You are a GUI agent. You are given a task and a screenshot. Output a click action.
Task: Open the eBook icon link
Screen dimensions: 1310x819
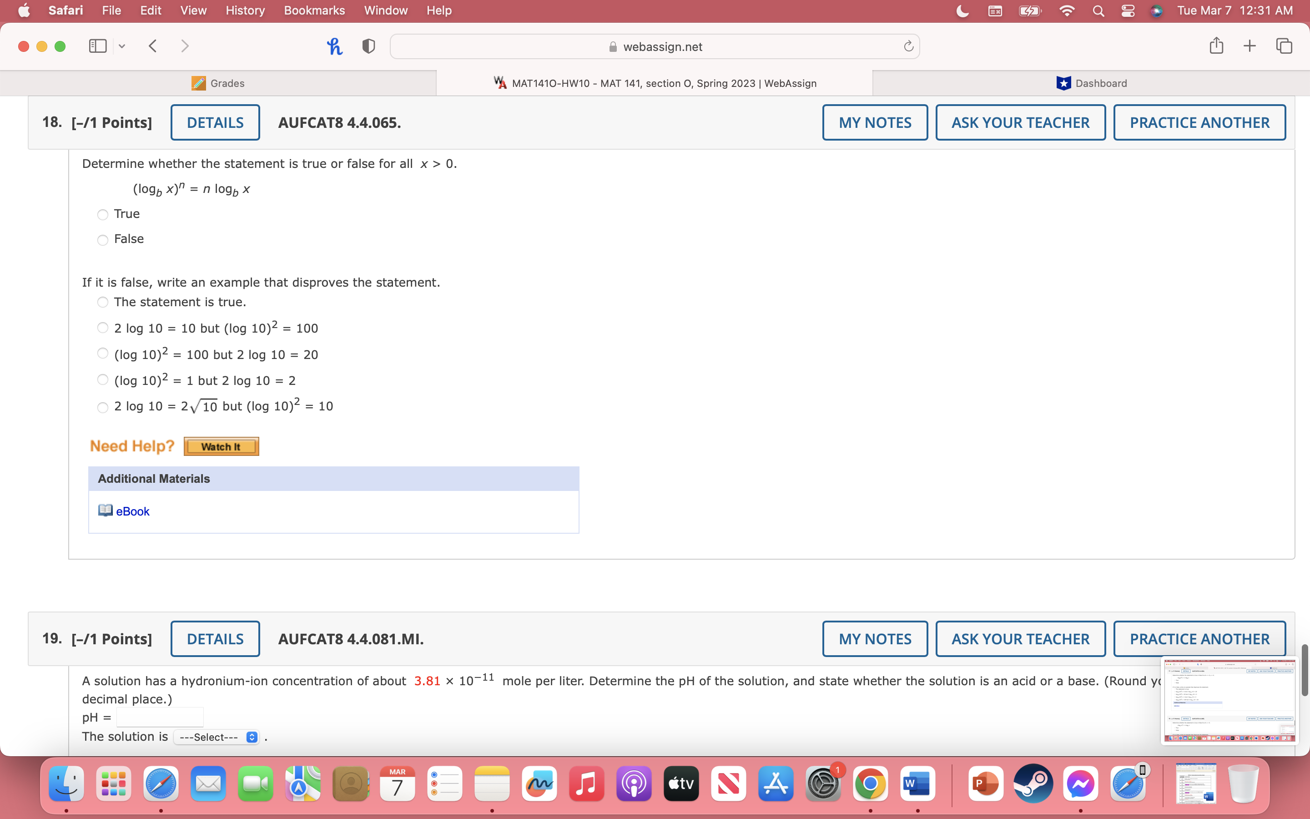[x=105, y=511]
